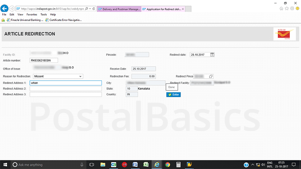Click the India Post logo
The height and width of the screenshot is (169, 301).
(284, 34)
